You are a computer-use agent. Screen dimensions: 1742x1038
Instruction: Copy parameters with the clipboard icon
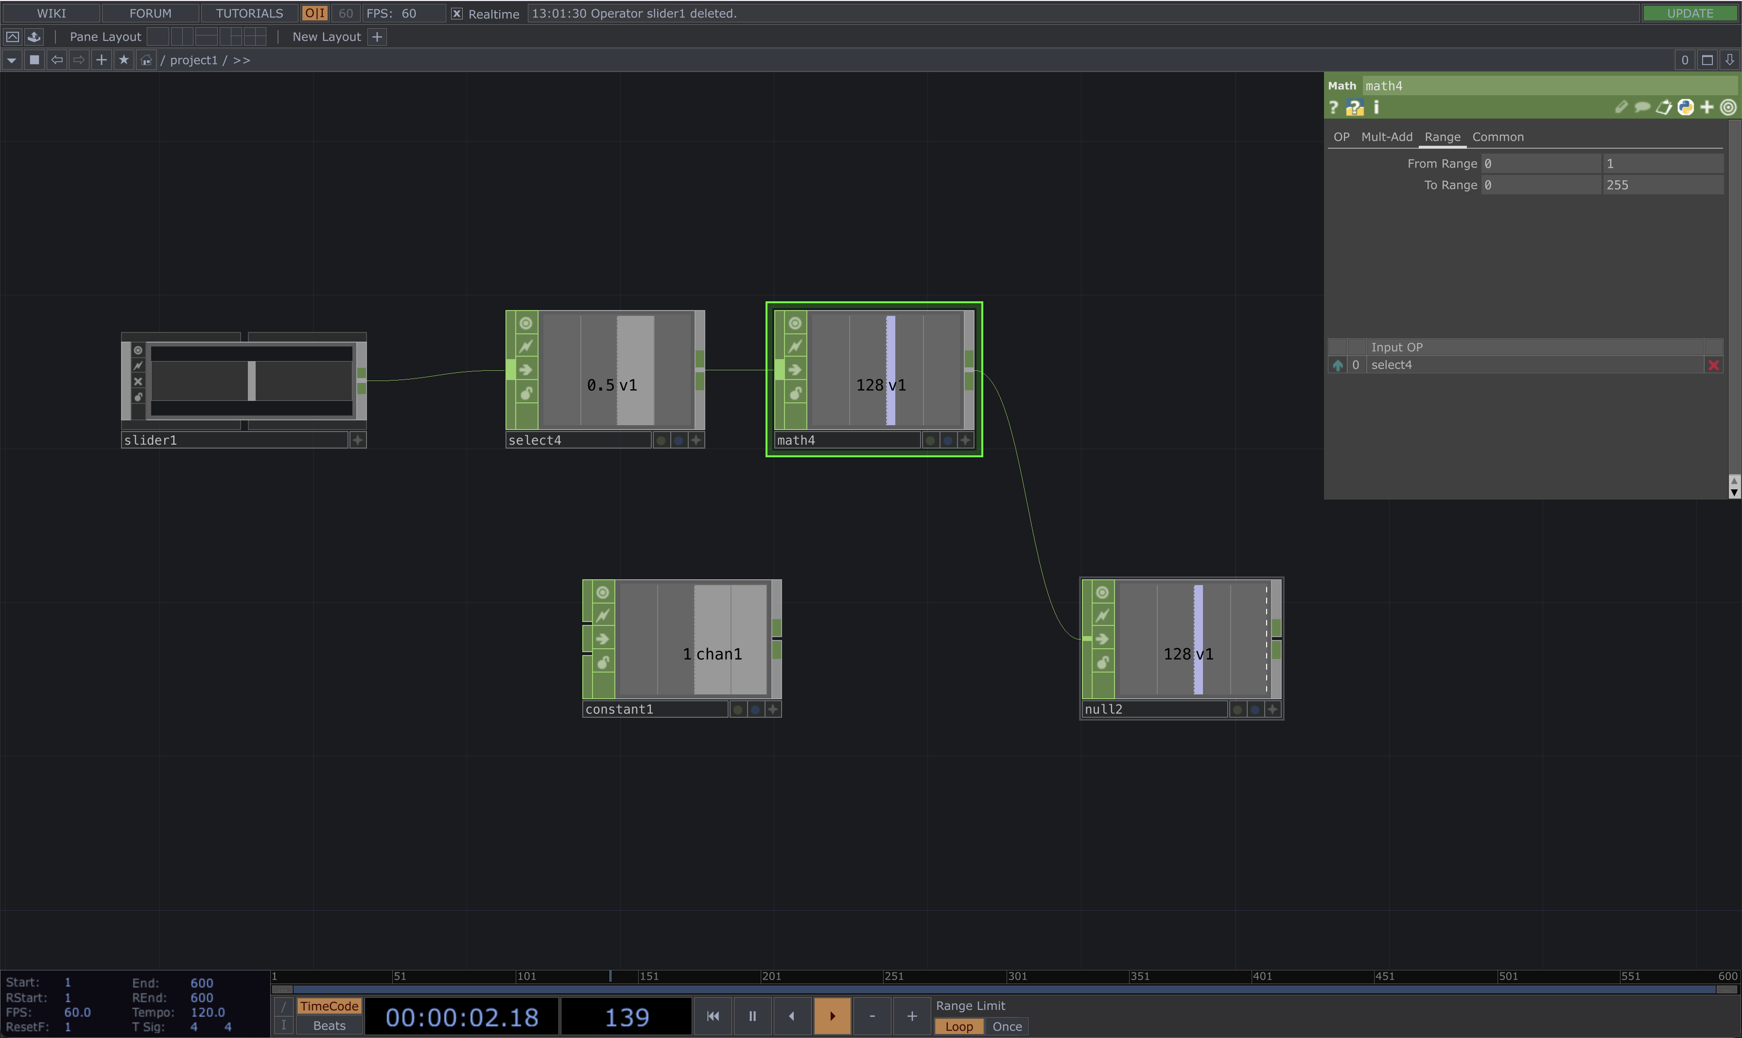1664,107
